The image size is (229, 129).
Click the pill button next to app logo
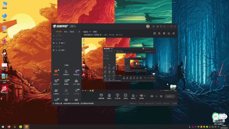pyautogui.click(x=73, y=26)
